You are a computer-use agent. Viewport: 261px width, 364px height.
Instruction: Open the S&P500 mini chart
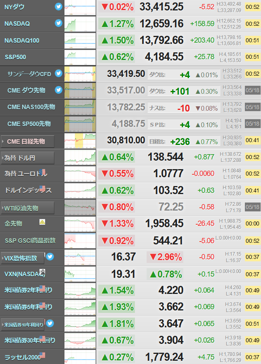click(80, 57)
